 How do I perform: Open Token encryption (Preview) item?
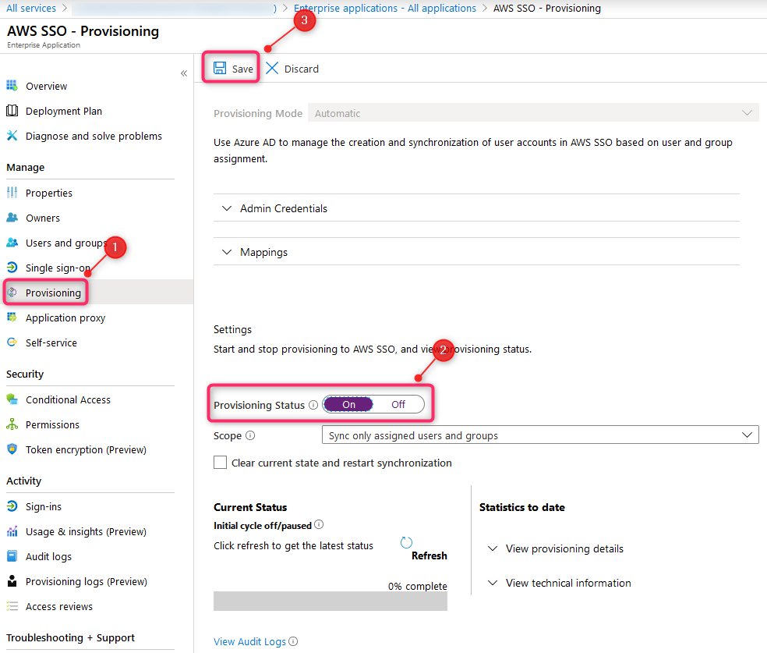[x=86, y=449]
